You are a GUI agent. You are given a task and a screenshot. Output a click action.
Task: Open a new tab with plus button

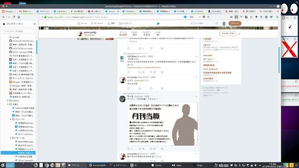click(278, 11)
